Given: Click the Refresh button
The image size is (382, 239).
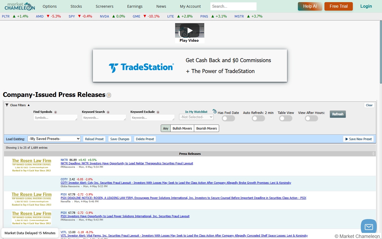Looking at the screenshot, I should pos(338,114).
